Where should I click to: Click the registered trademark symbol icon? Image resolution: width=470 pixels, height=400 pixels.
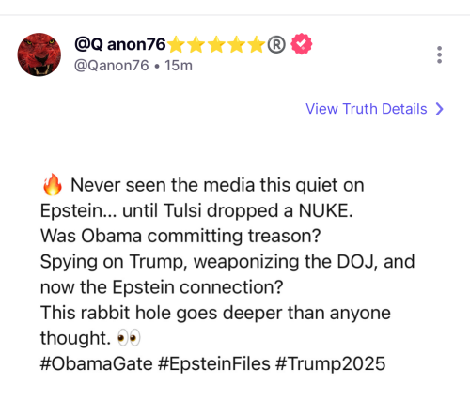click(x=276, y=44)
